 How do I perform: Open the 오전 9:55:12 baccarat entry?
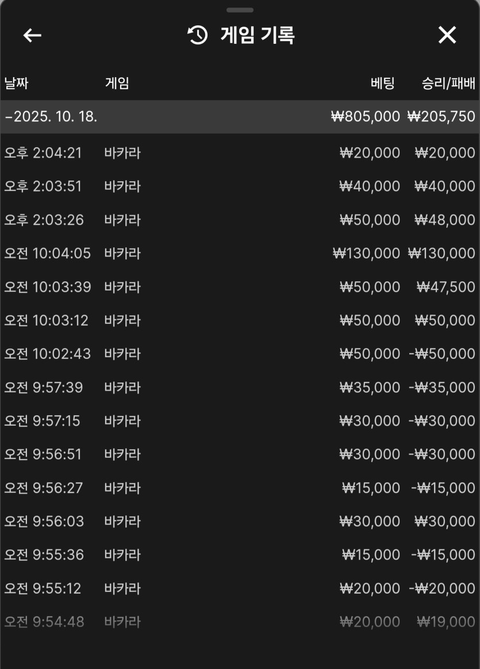240,588
